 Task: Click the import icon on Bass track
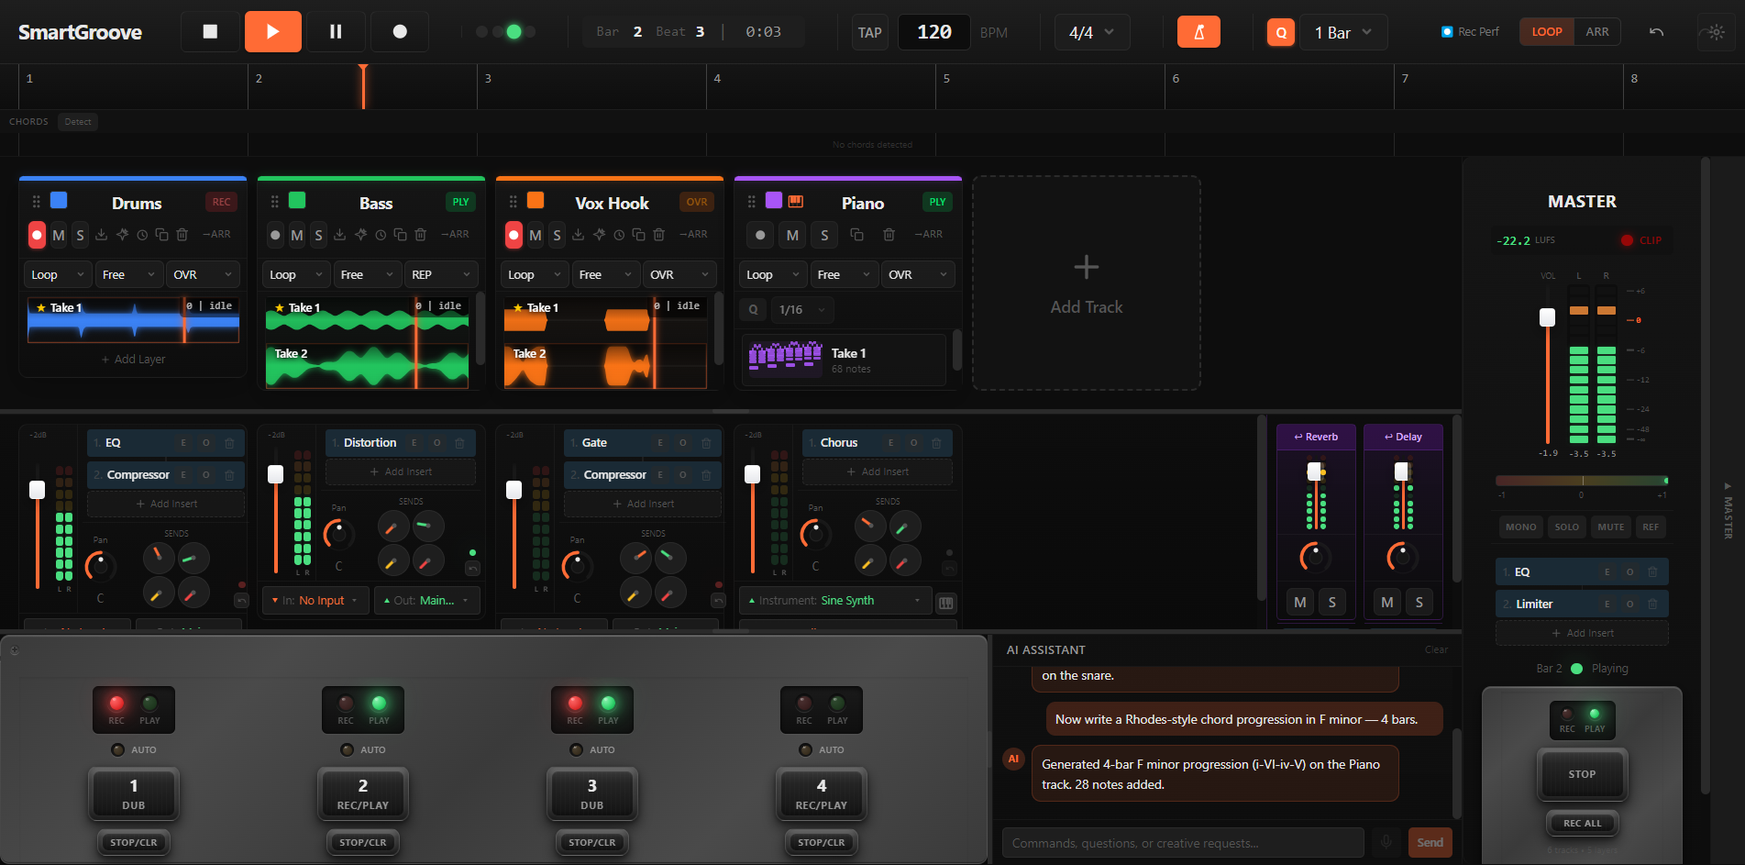click(x=340, y=235)
